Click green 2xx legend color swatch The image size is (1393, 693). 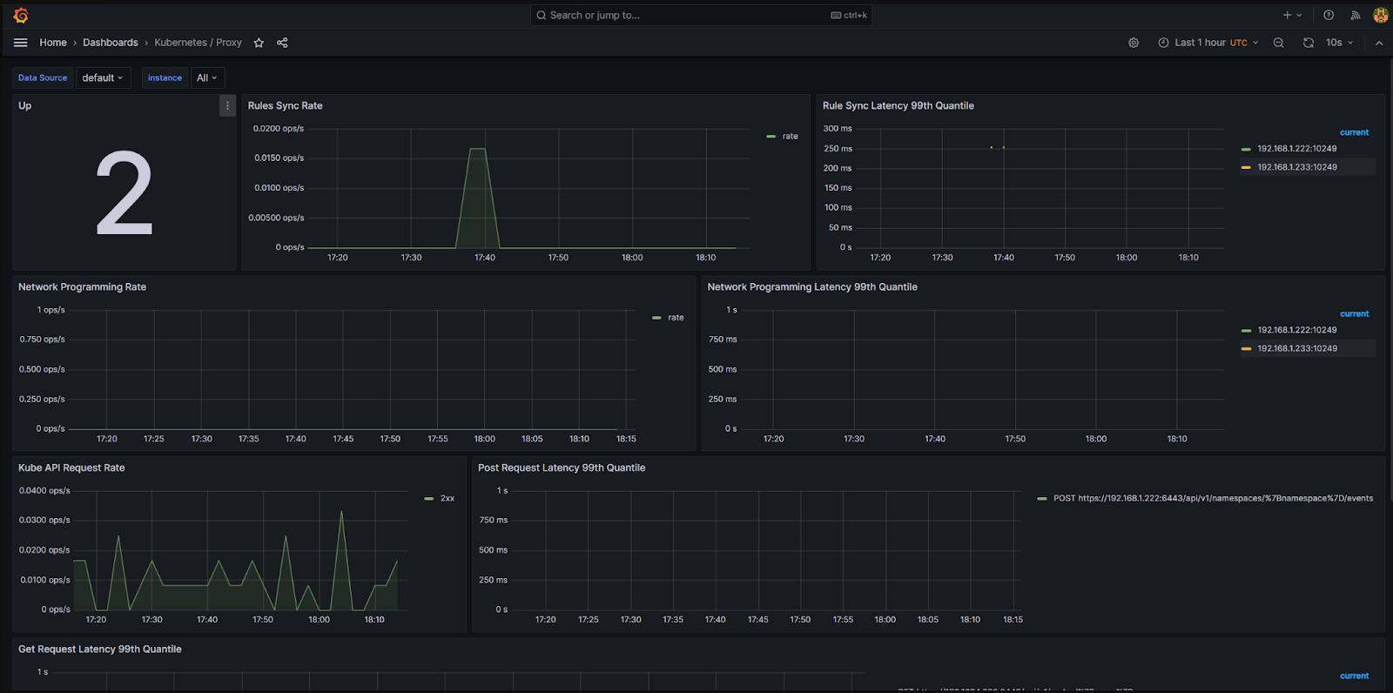(428, 499)
